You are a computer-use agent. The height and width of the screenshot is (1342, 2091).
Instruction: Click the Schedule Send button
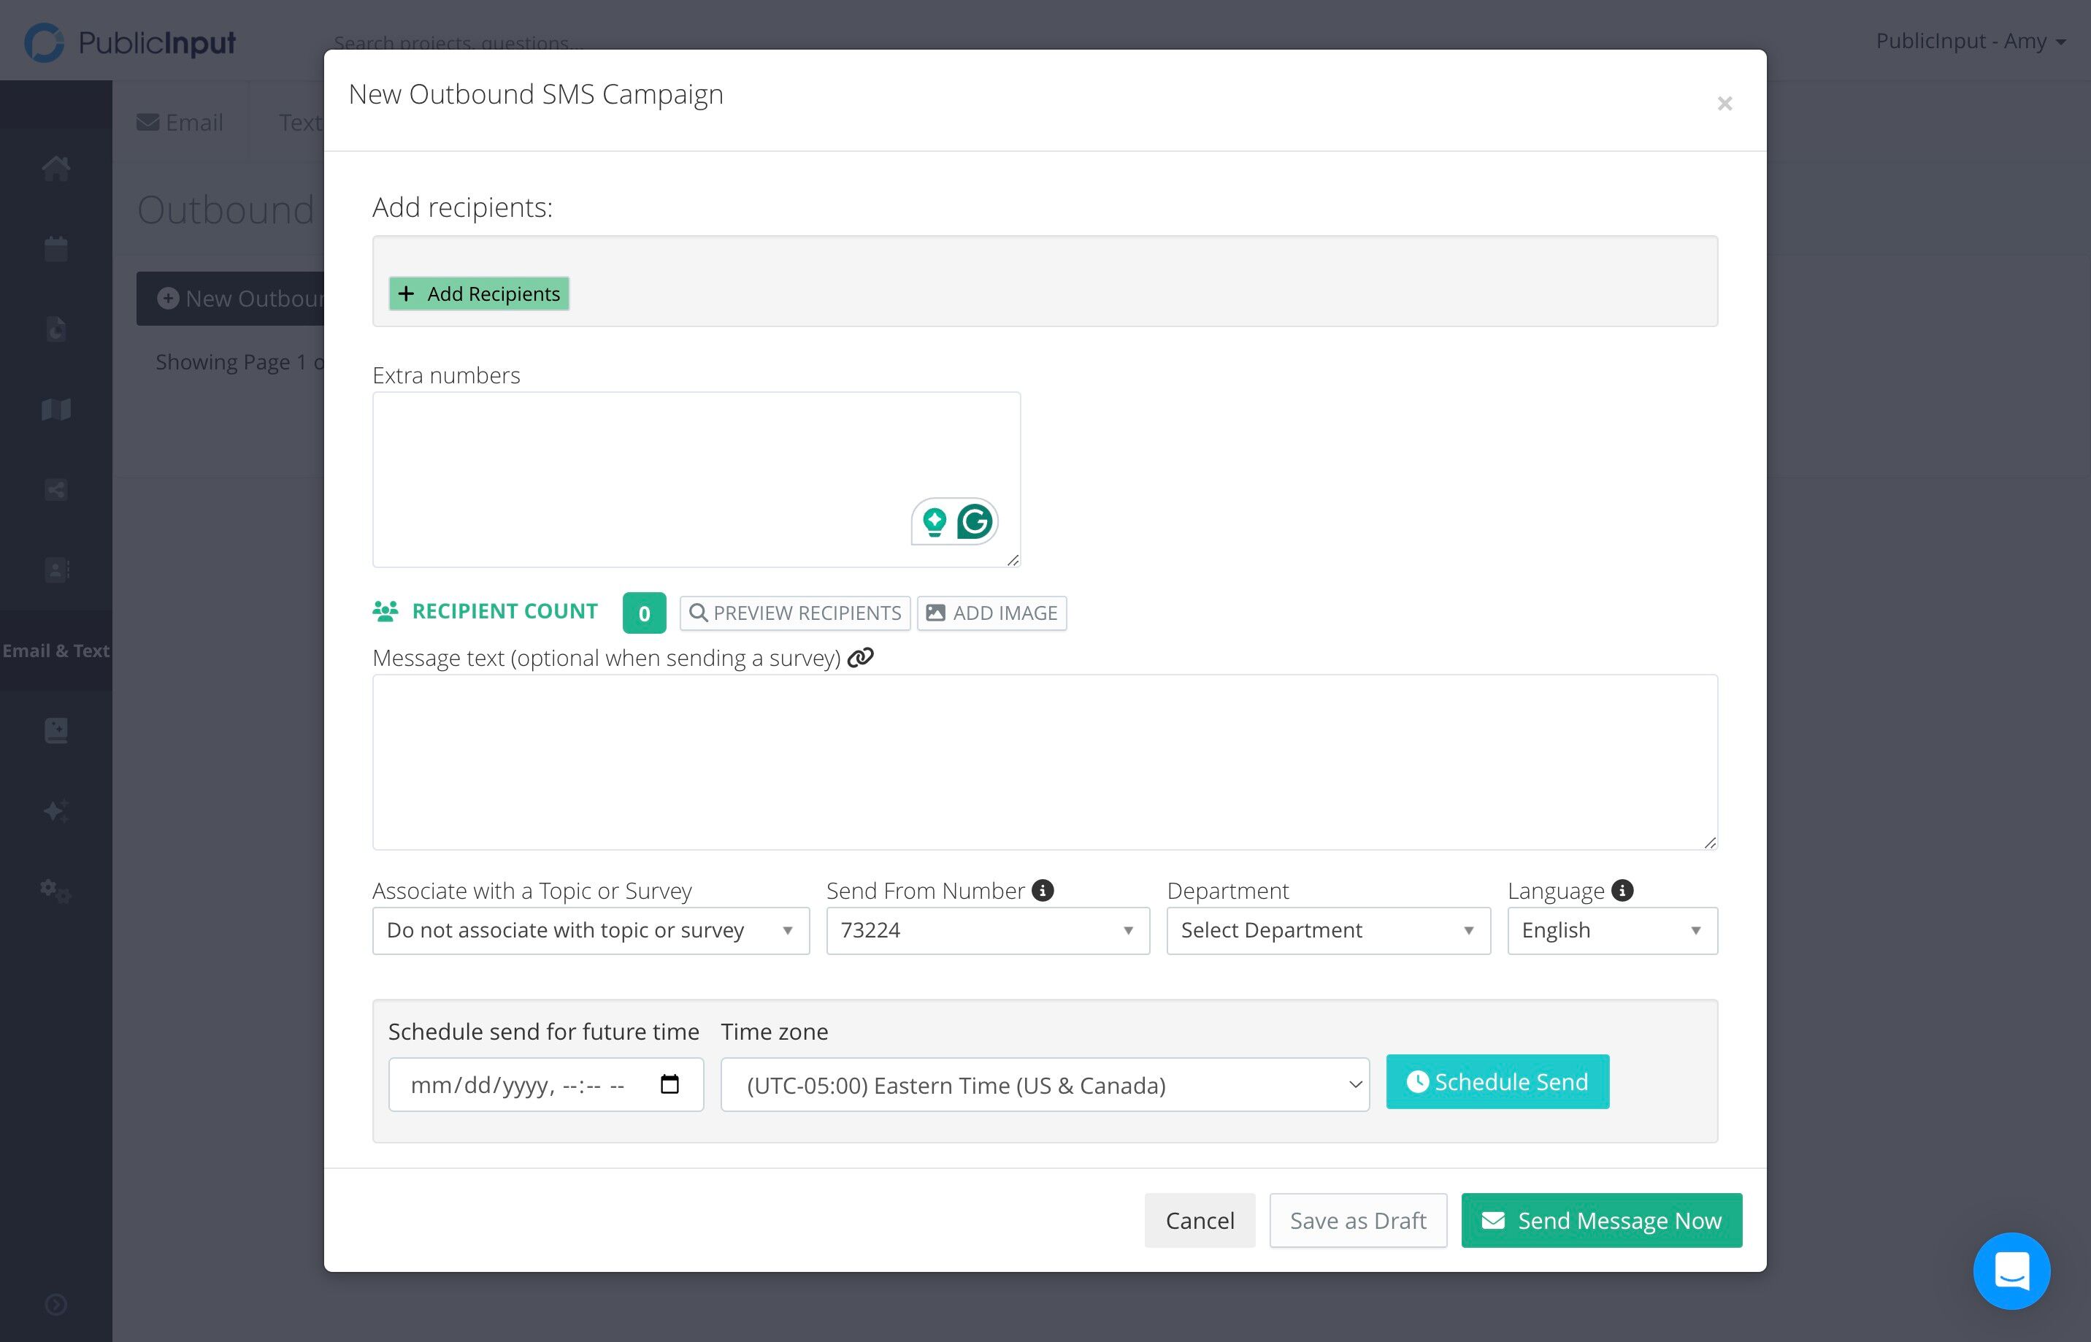(1497, 1081)
